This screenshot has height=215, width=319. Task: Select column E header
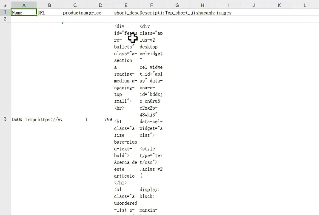point(126,5)
